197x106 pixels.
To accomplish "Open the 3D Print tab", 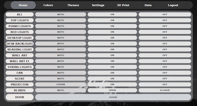I will (123, 5).
